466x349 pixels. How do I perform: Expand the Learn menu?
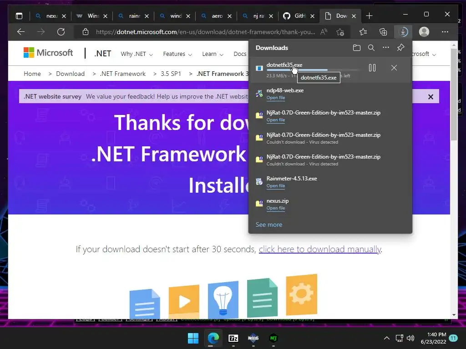click(213, 54)
